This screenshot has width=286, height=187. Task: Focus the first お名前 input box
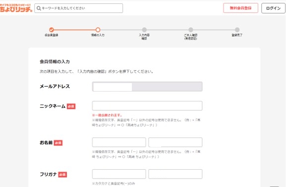coord(119,142)
